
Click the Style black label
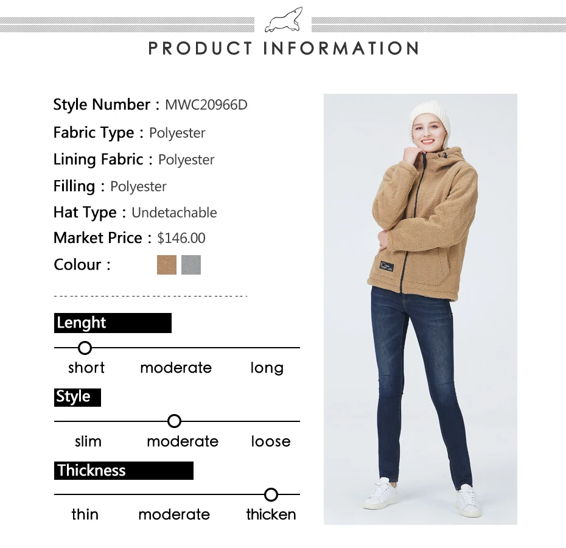tap(78, 398)
